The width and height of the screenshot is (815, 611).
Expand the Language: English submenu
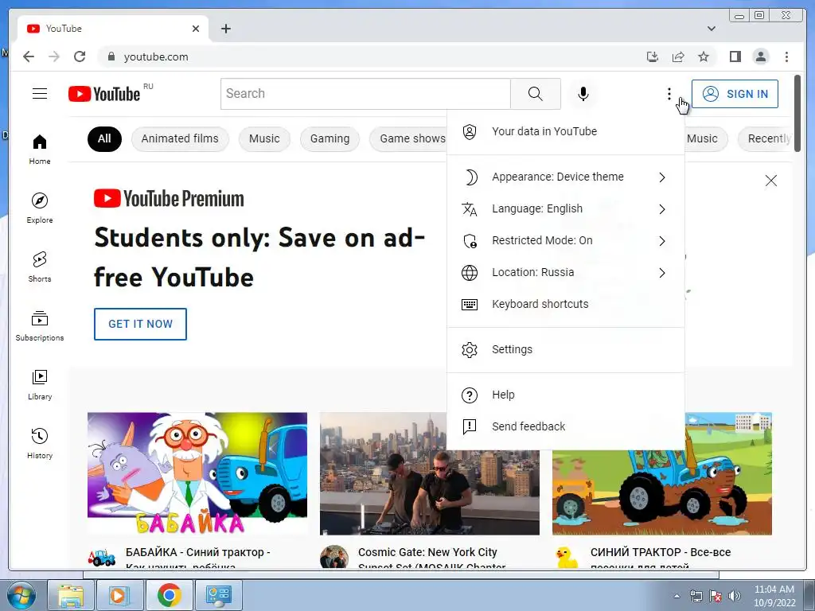pos(566,209)
